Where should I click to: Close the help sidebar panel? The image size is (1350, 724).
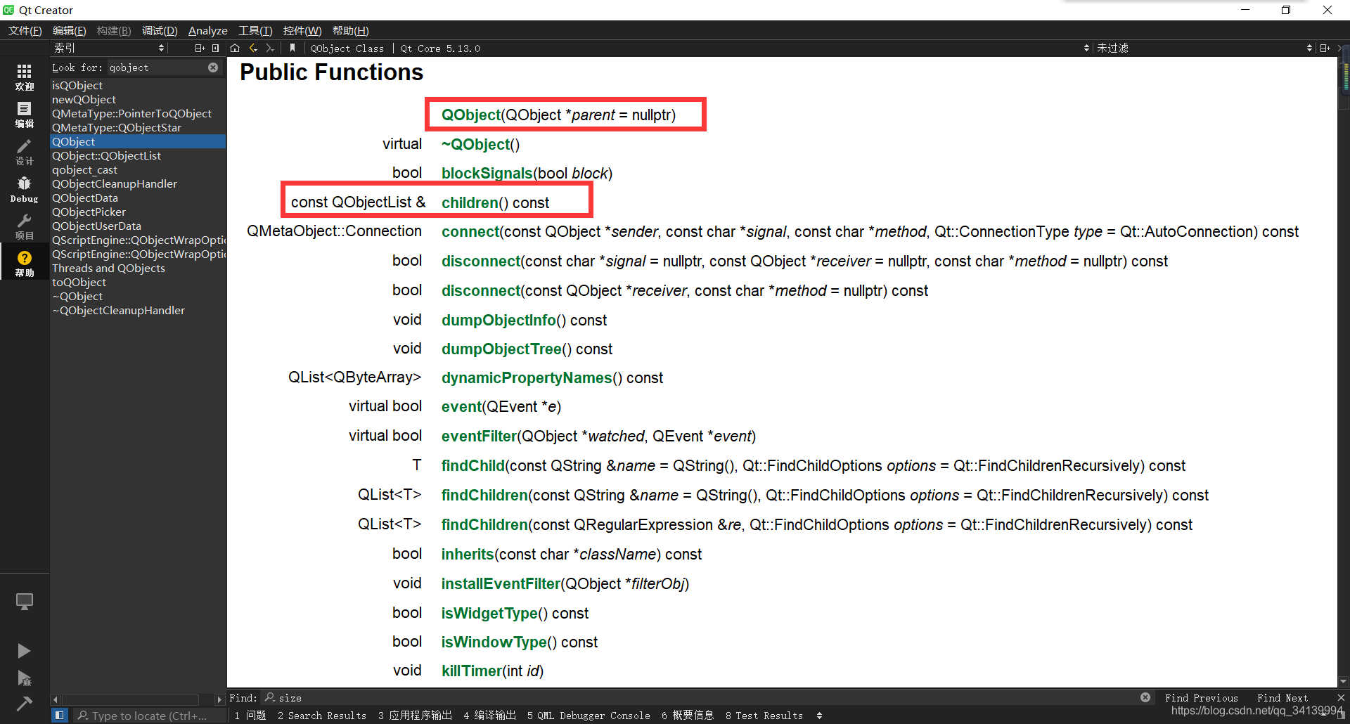tap(216, 49)
